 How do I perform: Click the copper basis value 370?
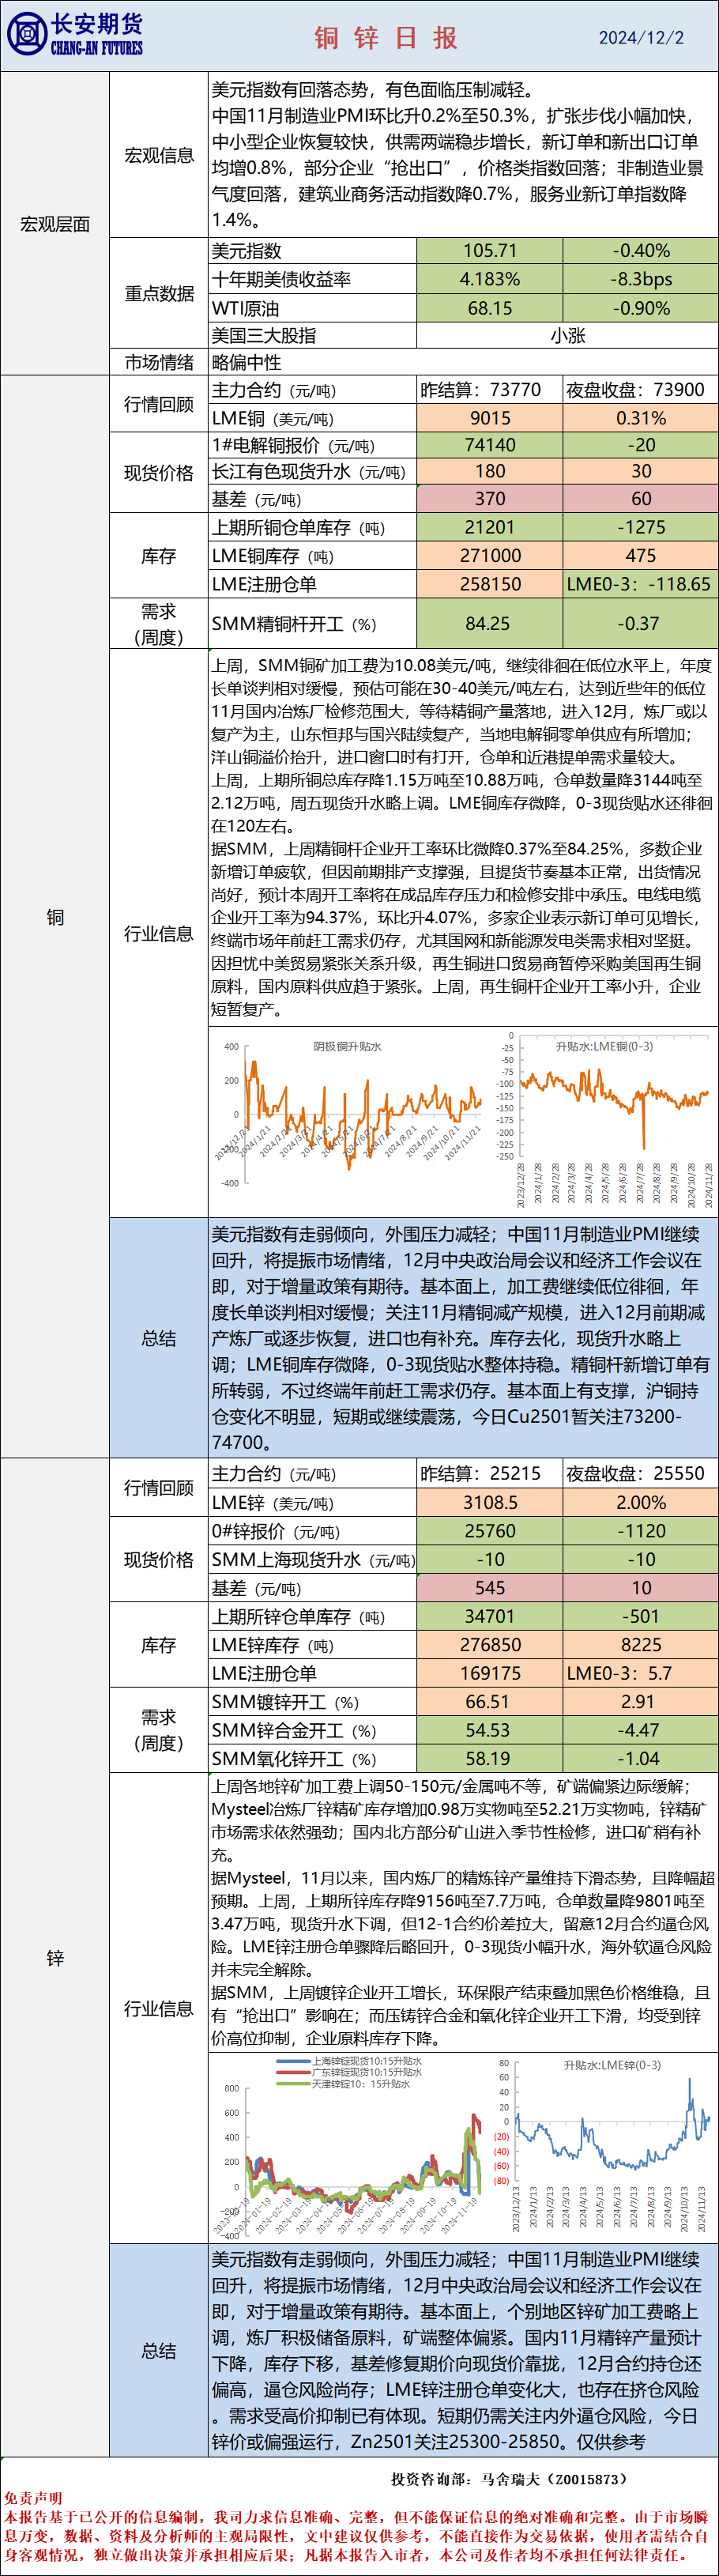(490, 498)
